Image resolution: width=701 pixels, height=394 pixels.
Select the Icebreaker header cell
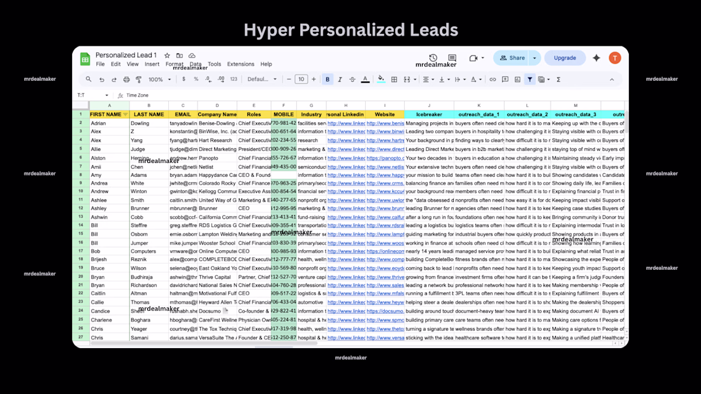429,115
